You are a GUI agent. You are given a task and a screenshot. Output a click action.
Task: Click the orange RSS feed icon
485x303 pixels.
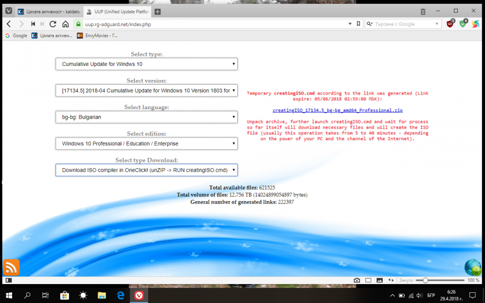12,268
